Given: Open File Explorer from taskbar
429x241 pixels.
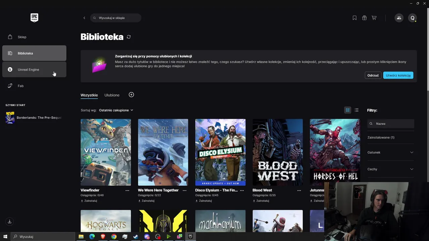Looking at the screenshot, I should pos(81,237).
